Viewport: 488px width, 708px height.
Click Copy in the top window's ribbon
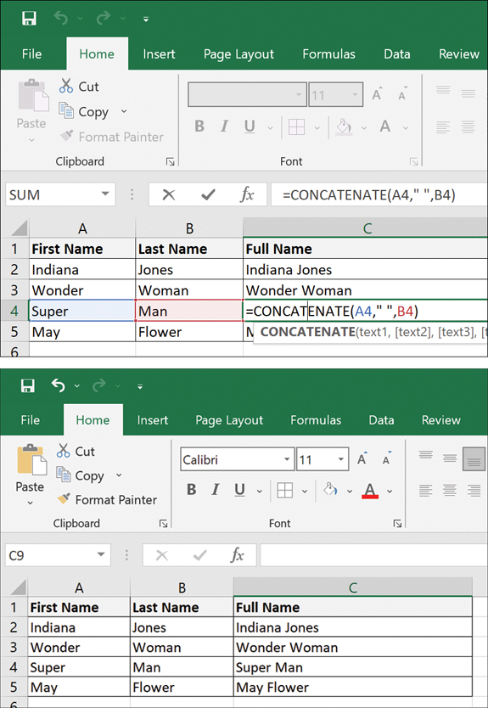[84, 111]
